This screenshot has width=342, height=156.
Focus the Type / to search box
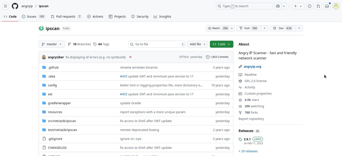(x=244, y=6)
